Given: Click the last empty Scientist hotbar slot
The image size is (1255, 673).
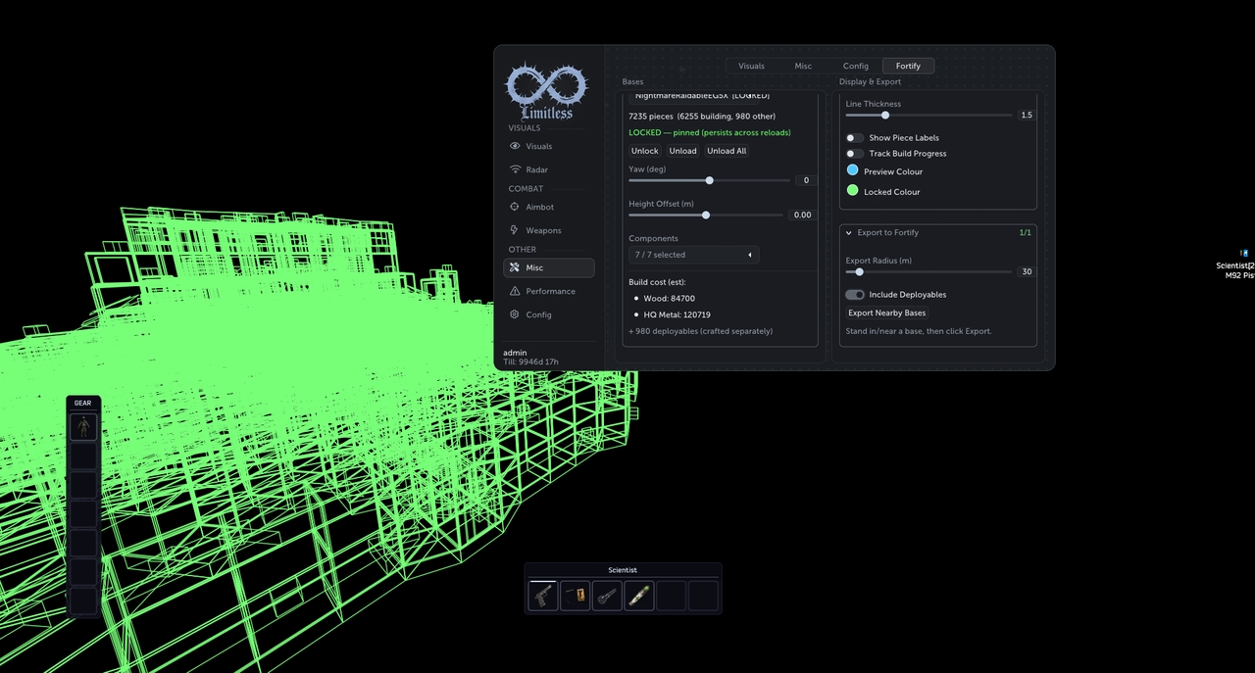Looking at the screenshot, I should 703,596.
